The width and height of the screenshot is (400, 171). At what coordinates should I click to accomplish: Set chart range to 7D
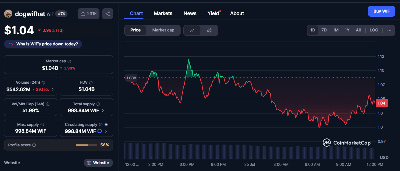click(324, 30)
